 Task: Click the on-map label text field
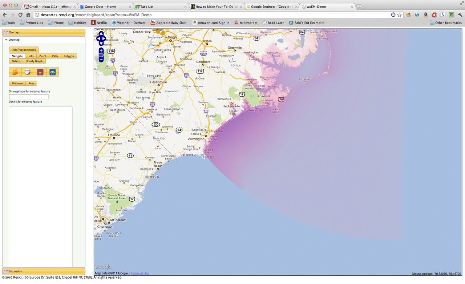click(29, 97)
